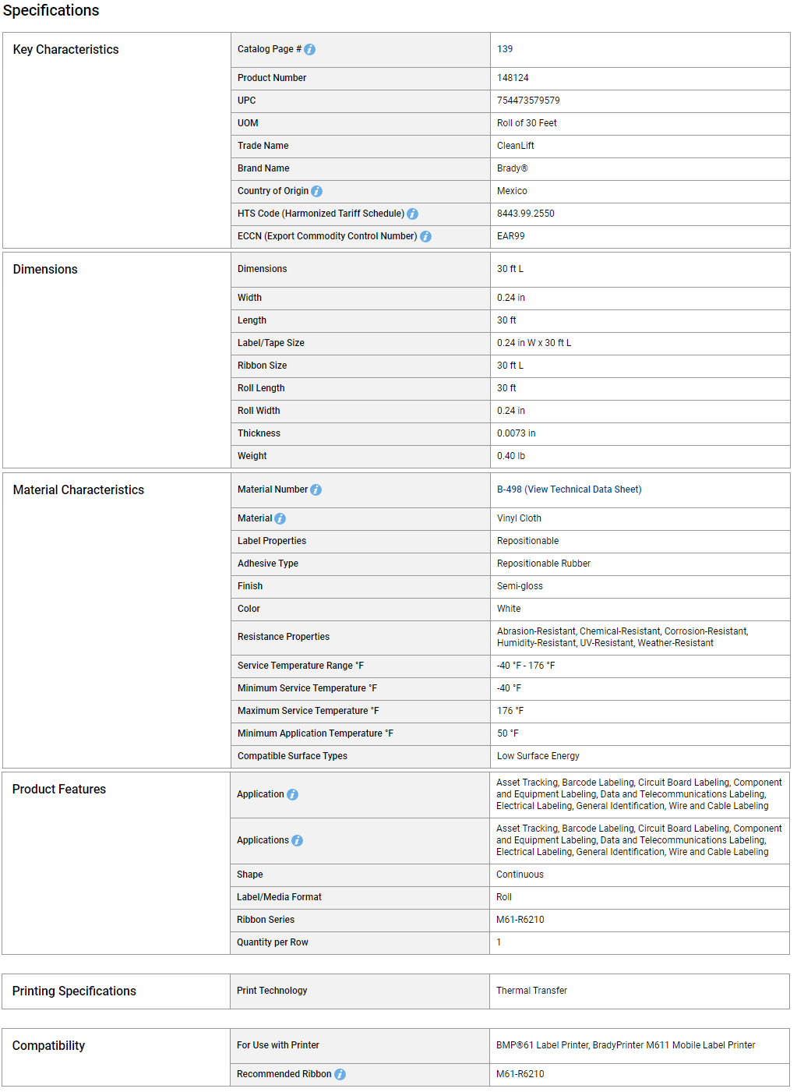This screenshot has height=1092, width=797.
Task: Select the Material Characteristics section heading
Action: point(79,490)
